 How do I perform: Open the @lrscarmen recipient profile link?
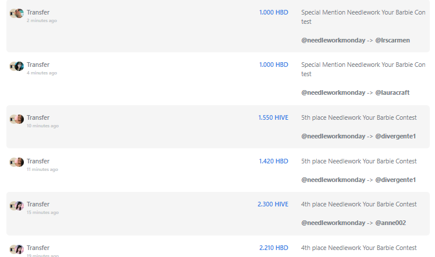point(392,41)
